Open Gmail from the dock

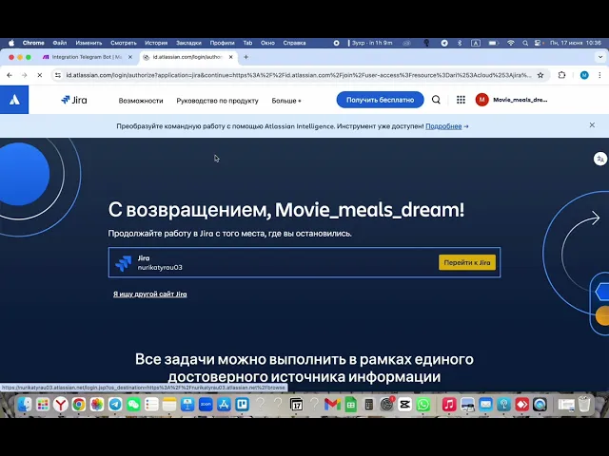pos(332,405)
